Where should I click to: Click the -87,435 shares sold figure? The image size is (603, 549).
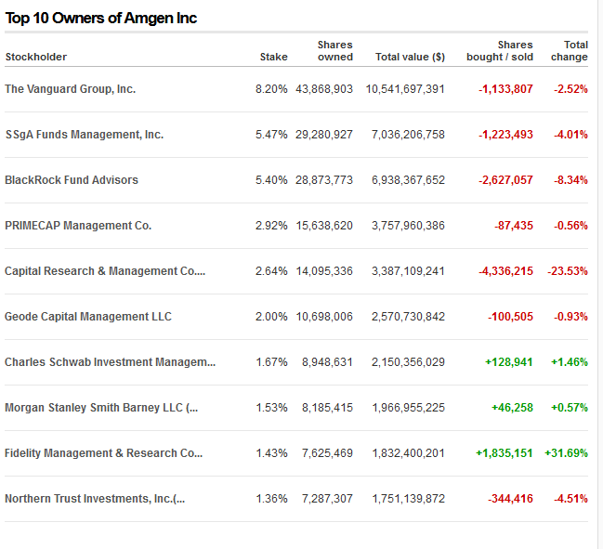tap(514, 226)
